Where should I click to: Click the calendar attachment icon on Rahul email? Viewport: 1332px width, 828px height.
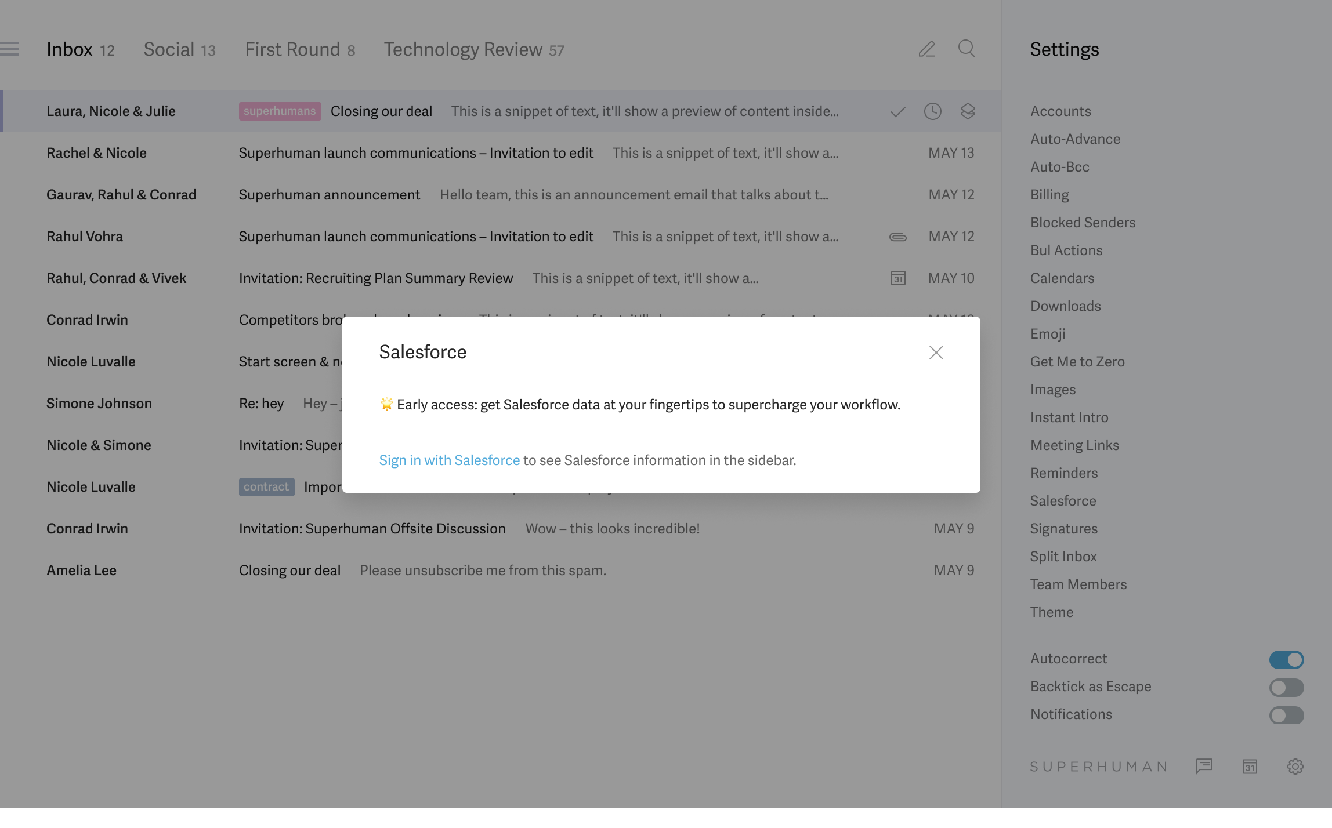pyautogui.click(x=897, y=278)
